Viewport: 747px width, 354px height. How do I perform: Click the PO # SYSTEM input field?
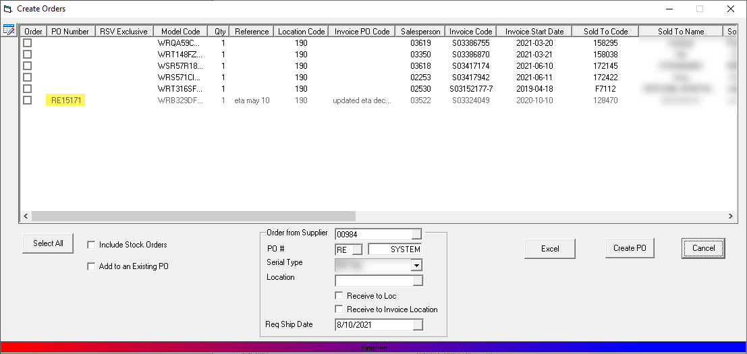395,249
